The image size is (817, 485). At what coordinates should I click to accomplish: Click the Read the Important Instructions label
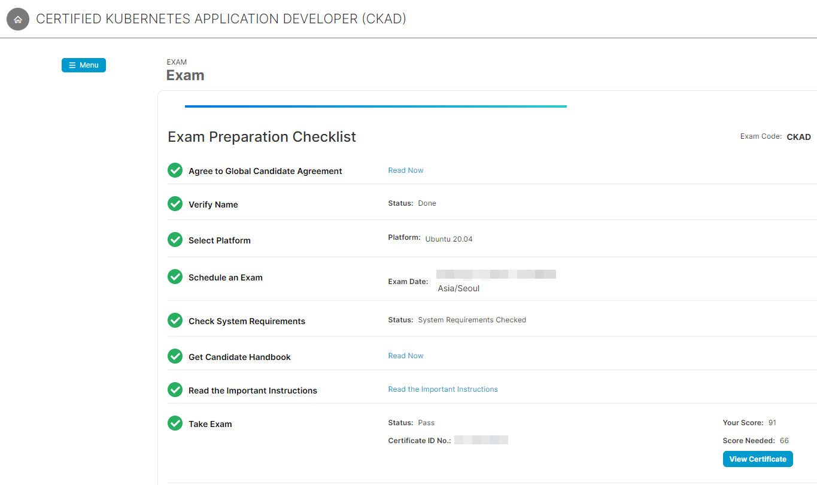(x=253, y=391)
